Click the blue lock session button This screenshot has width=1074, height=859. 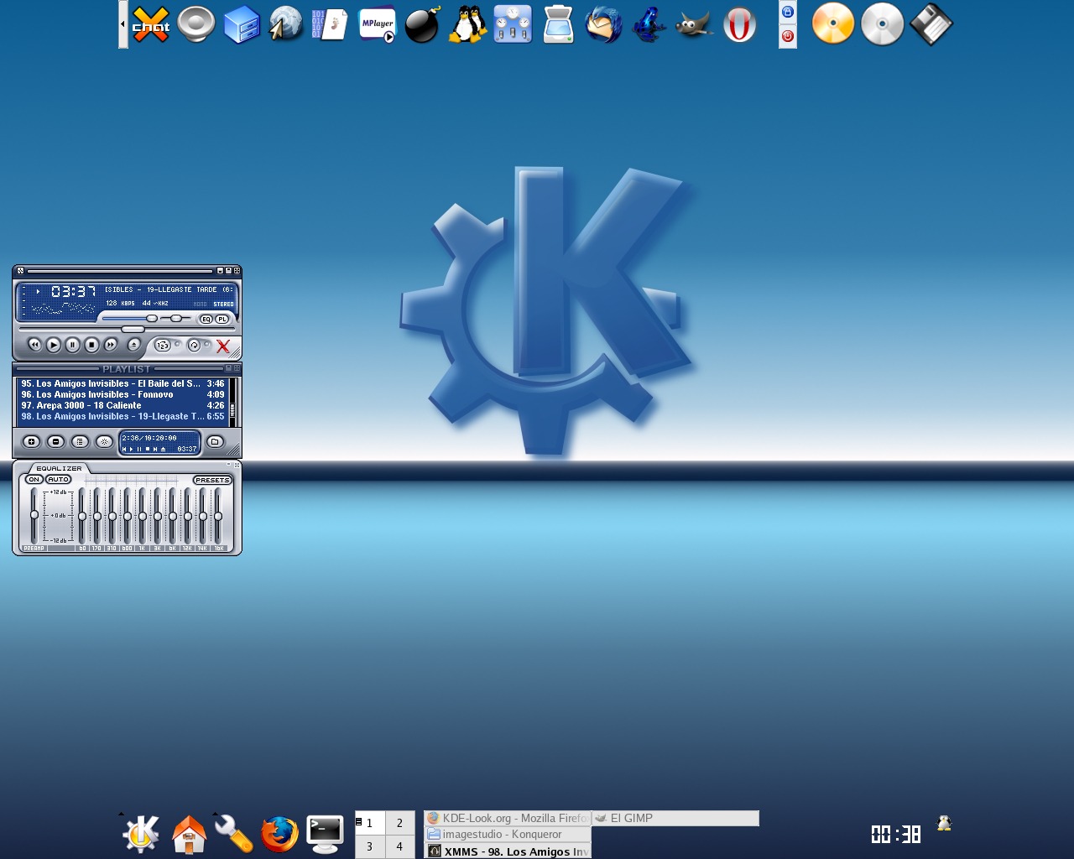click(787, 12)
